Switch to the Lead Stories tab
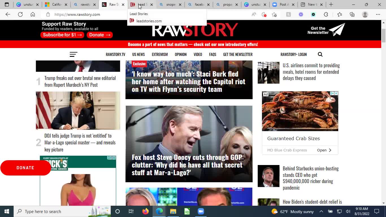Viewport: 386px width, 217px height. point(142,5)
